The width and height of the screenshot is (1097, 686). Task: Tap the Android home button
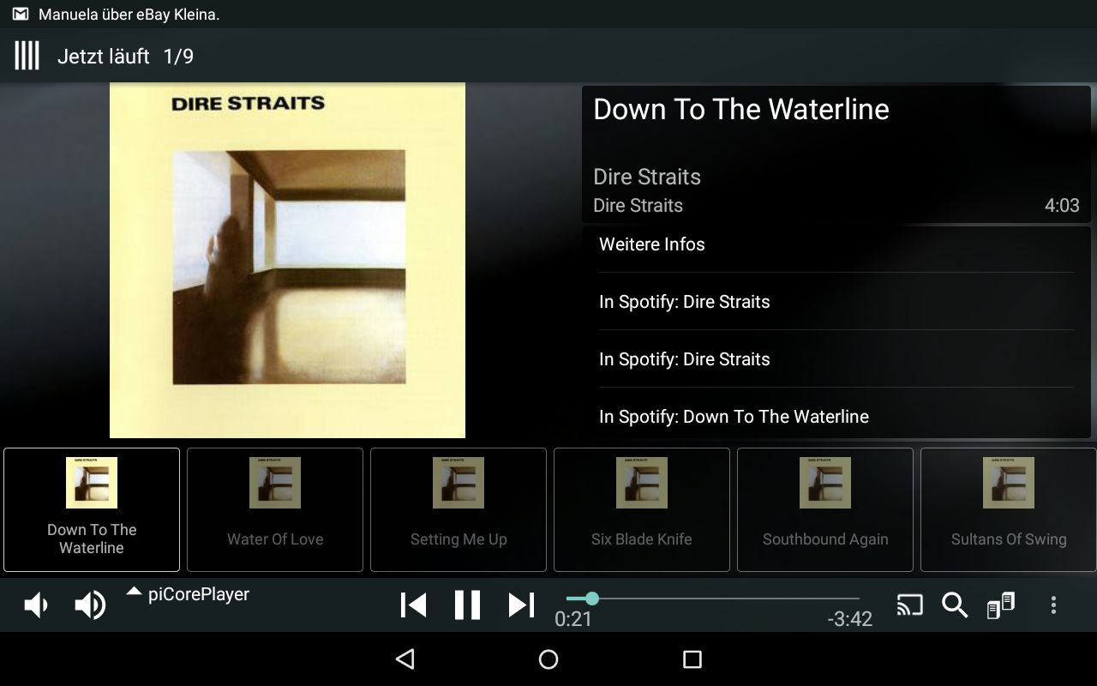[548, 659]
